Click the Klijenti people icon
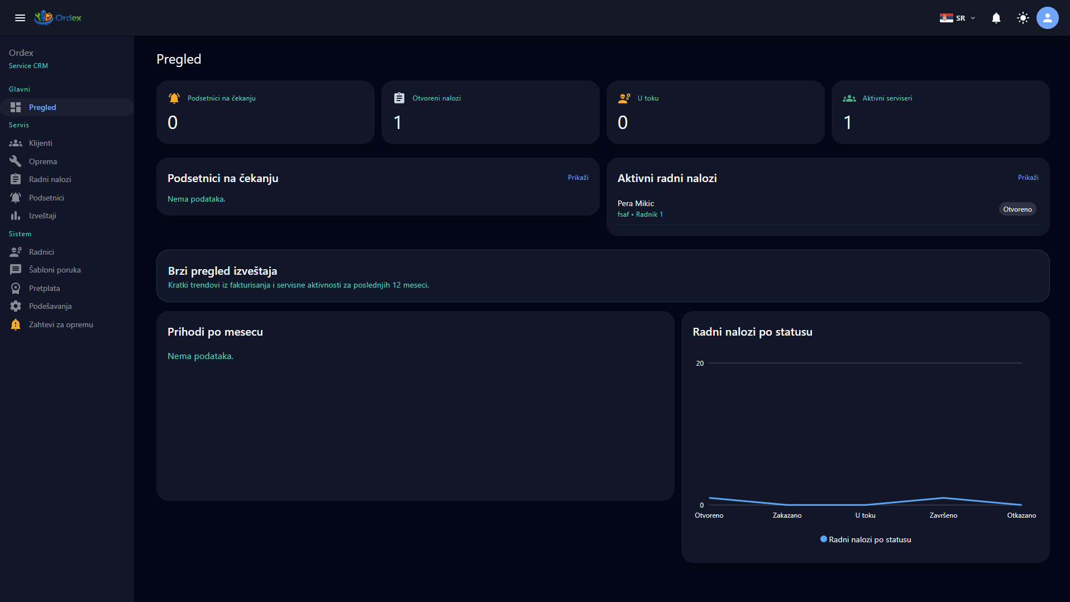Image resolution: width=1070 pixels, height=602 pixels. [16, 144]
